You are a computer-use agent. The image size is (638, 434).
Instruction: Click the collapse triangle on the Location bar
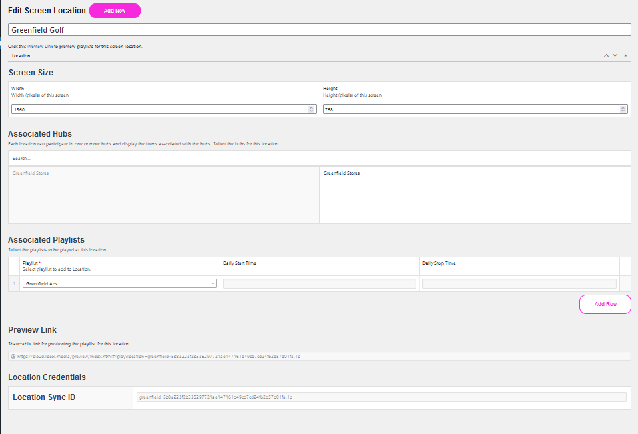coord(625,55)
